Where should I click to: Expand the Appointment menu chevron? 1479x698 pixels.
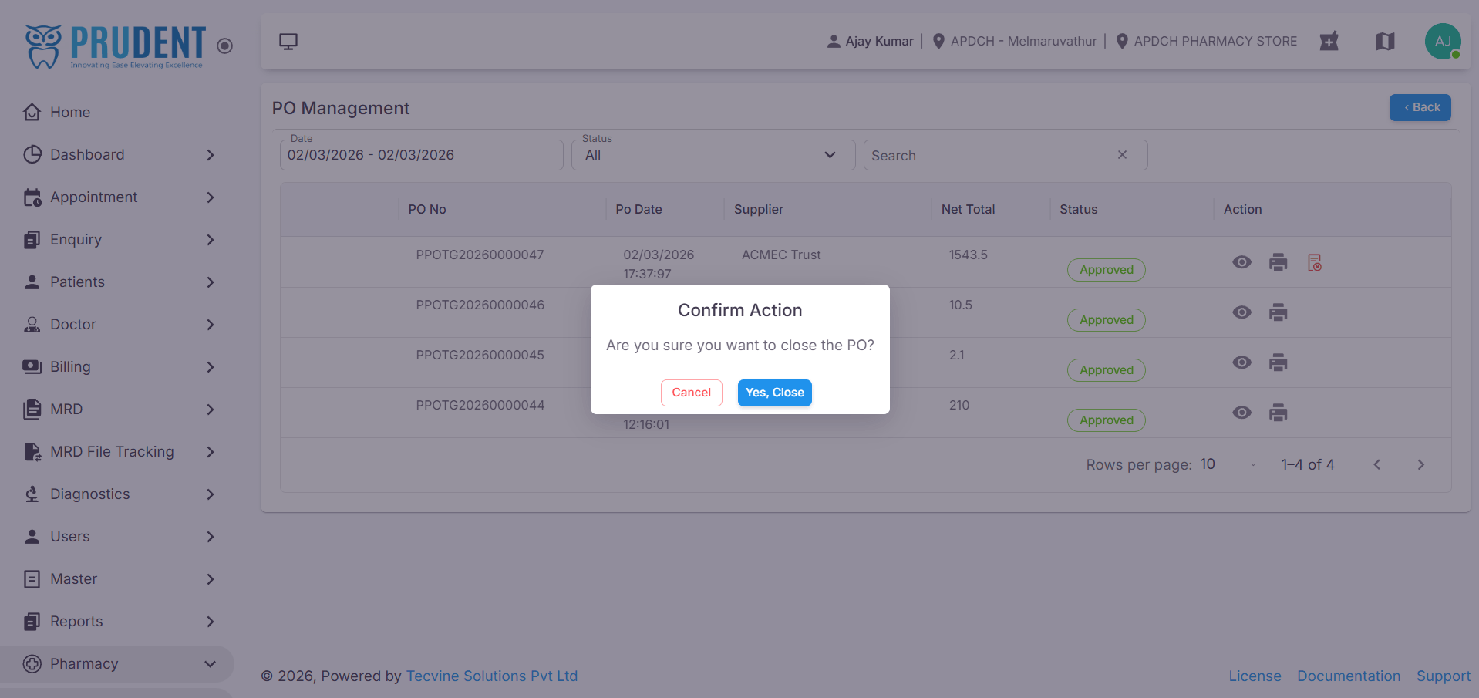click(211, 197)
